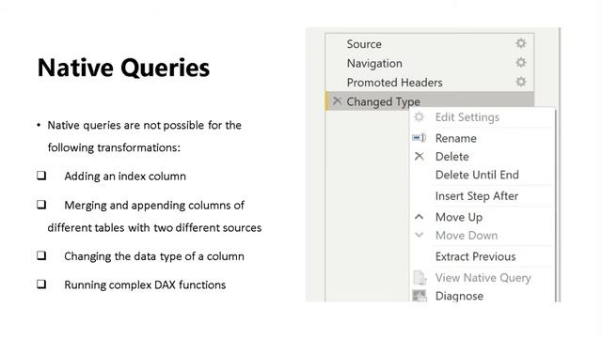
Task: Click text 'Running complex DAX functions'
Action: [x=145, y=285]
